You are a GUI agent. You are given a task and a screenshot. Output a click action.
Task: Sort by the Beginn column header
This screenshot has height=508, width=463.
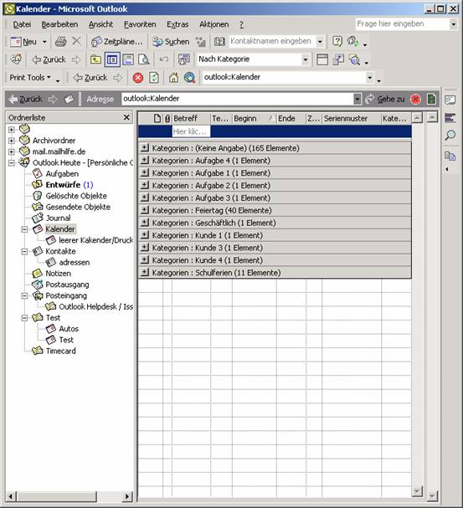pos(254,119)
